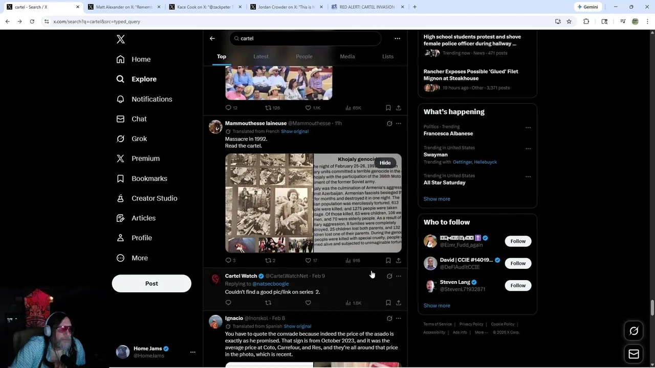Follow @Elmr_Fudd_again

pyautogui.click(x=518, y=241)
